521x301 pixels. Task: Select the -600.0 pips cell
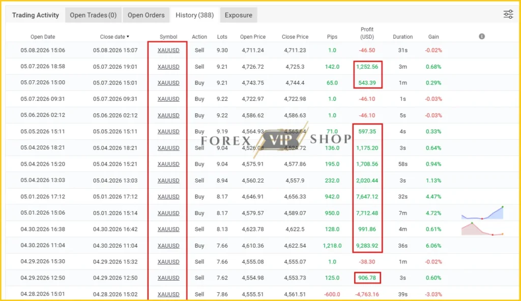(x=332, y=294)
